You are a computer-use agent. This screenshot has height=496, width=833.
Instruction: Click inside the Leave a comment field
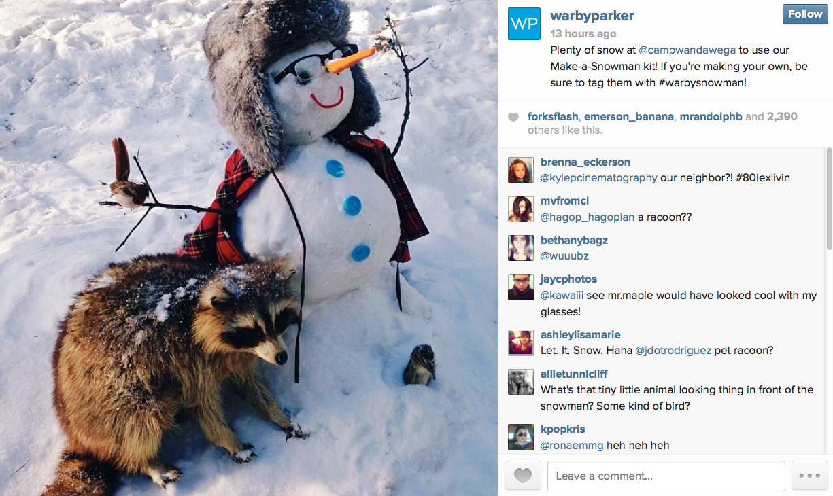pyautogui.click(x=666, y=476)
